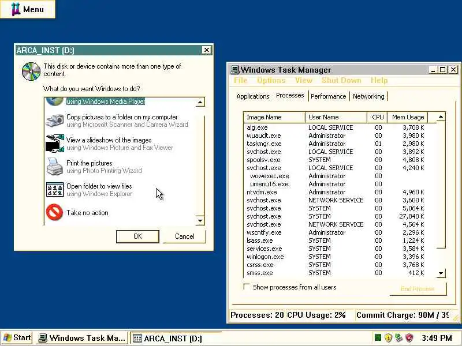Click the safely remove hardware tray icon
The image size is (462, 346).
click(398, 338)
